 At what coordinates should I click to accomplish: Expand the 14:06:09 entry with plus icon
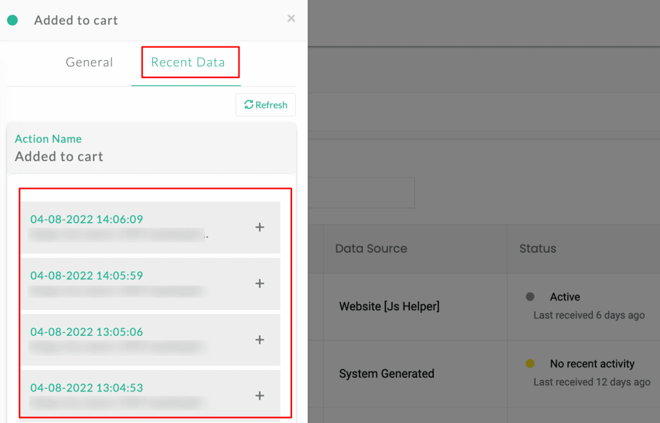[260, 227]
